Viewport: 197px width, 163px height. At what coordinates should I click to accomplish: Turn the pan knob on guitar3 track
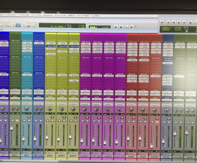[x=73, y=109]
